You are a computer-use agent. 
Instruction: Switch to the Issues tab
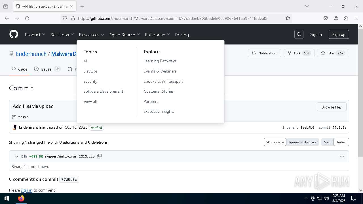tap(47, 69)
